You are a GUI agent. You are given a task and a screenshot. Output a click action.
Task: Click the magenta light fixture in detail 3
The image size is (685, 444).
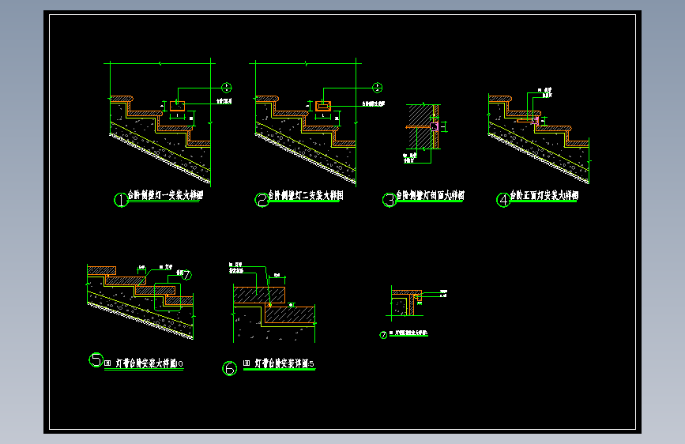(x=434, y=126)
